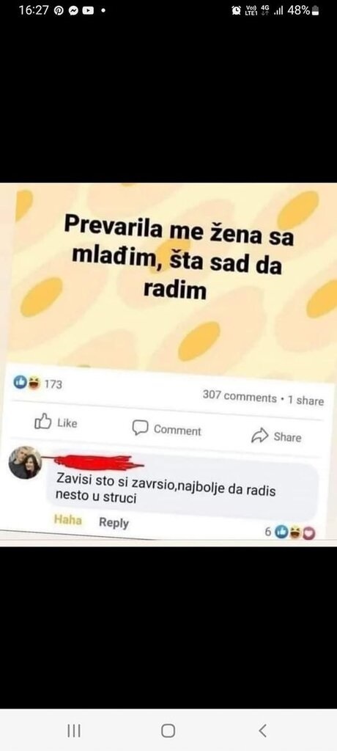The image size is (337, 751).
Task: Tap Reply under the comment
Action: click(114, 522)
